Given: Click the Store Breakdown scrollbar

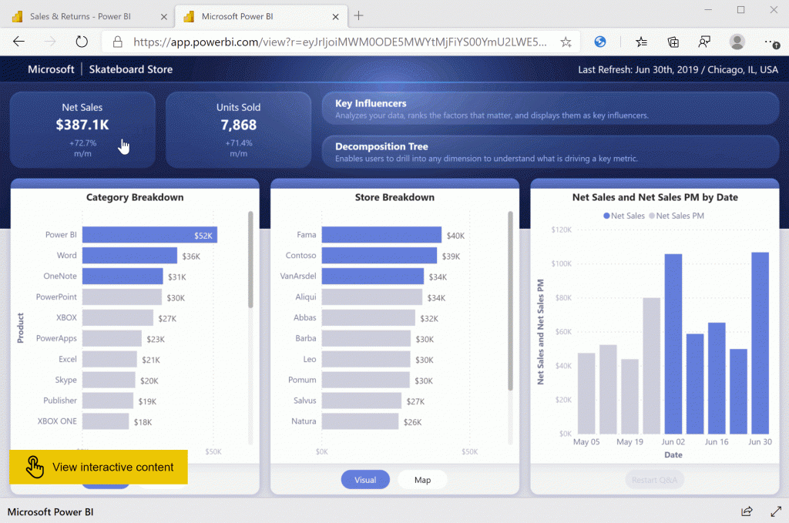Looking at the screenshot, I should point(510,300).
